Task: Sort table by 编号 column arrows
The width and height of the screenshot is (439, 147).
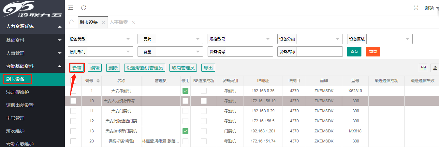Action: [x=98, y=80]
